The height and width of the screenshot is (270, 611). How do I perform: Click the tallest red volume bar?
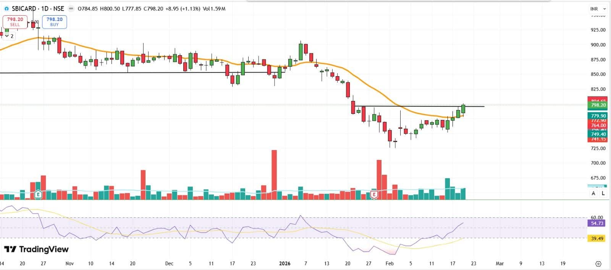[274, 175]
